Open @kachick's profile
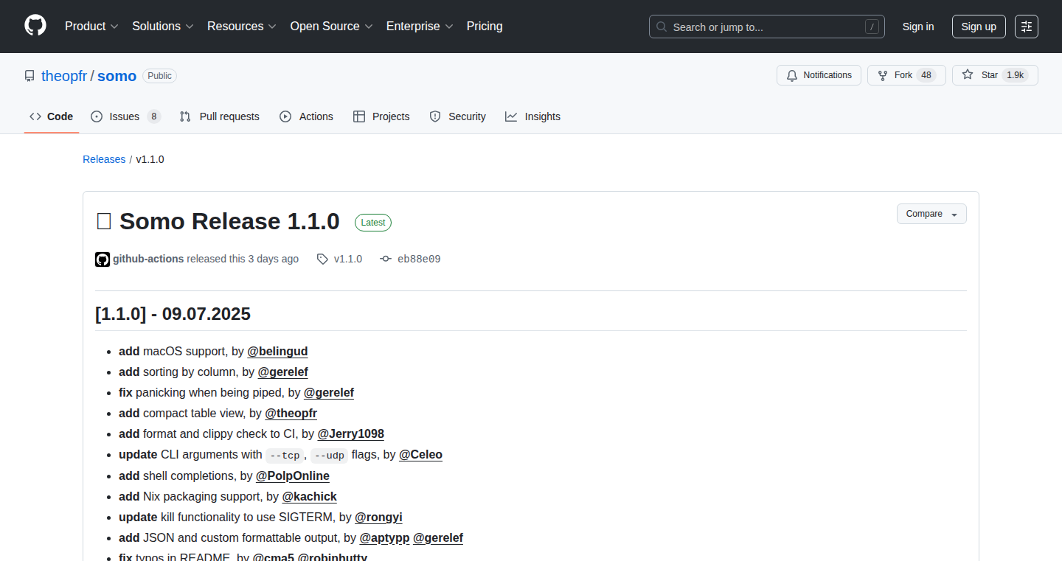The width and height of the screenshot is (1062, 561). 310,496
